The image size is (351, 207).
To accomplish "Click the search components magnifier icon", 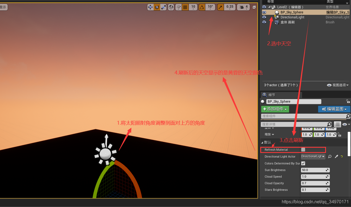I will [x=348, y=116].
